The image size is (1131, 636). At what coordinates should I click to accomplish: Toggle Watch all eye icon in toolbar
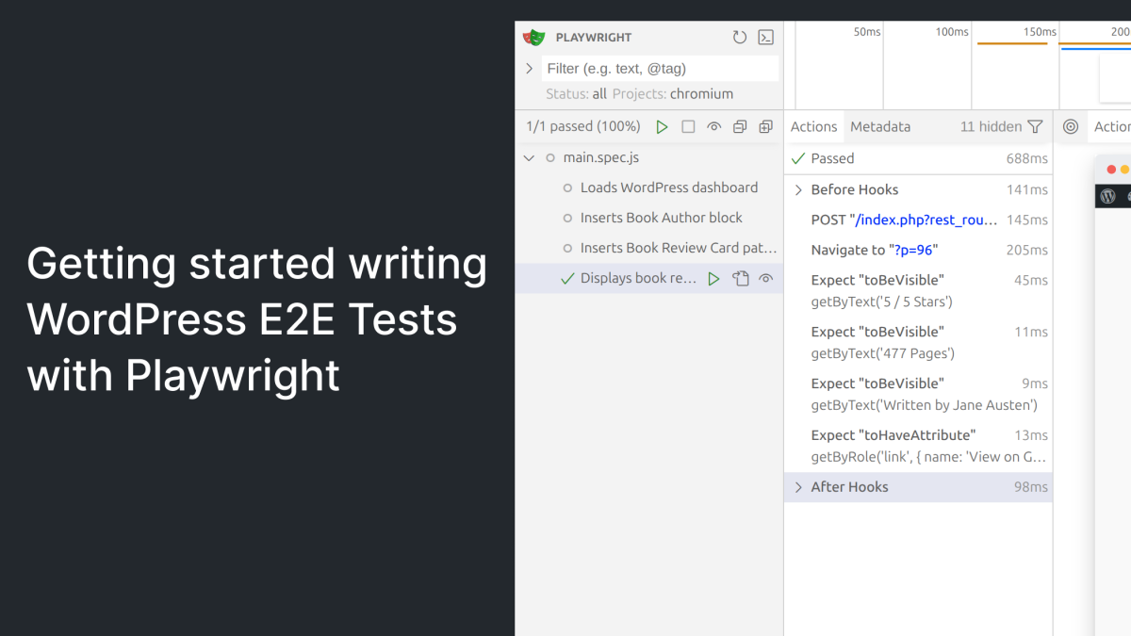pos(714,126)
